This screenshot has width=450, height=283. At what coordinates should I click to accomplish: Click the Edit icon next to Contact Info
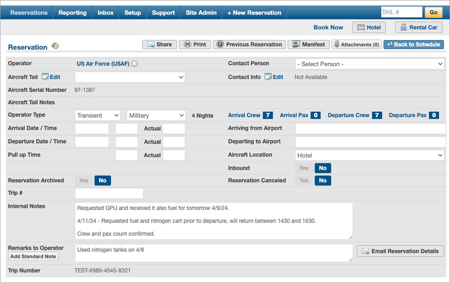pyautogui.click(x=268, y=77)
